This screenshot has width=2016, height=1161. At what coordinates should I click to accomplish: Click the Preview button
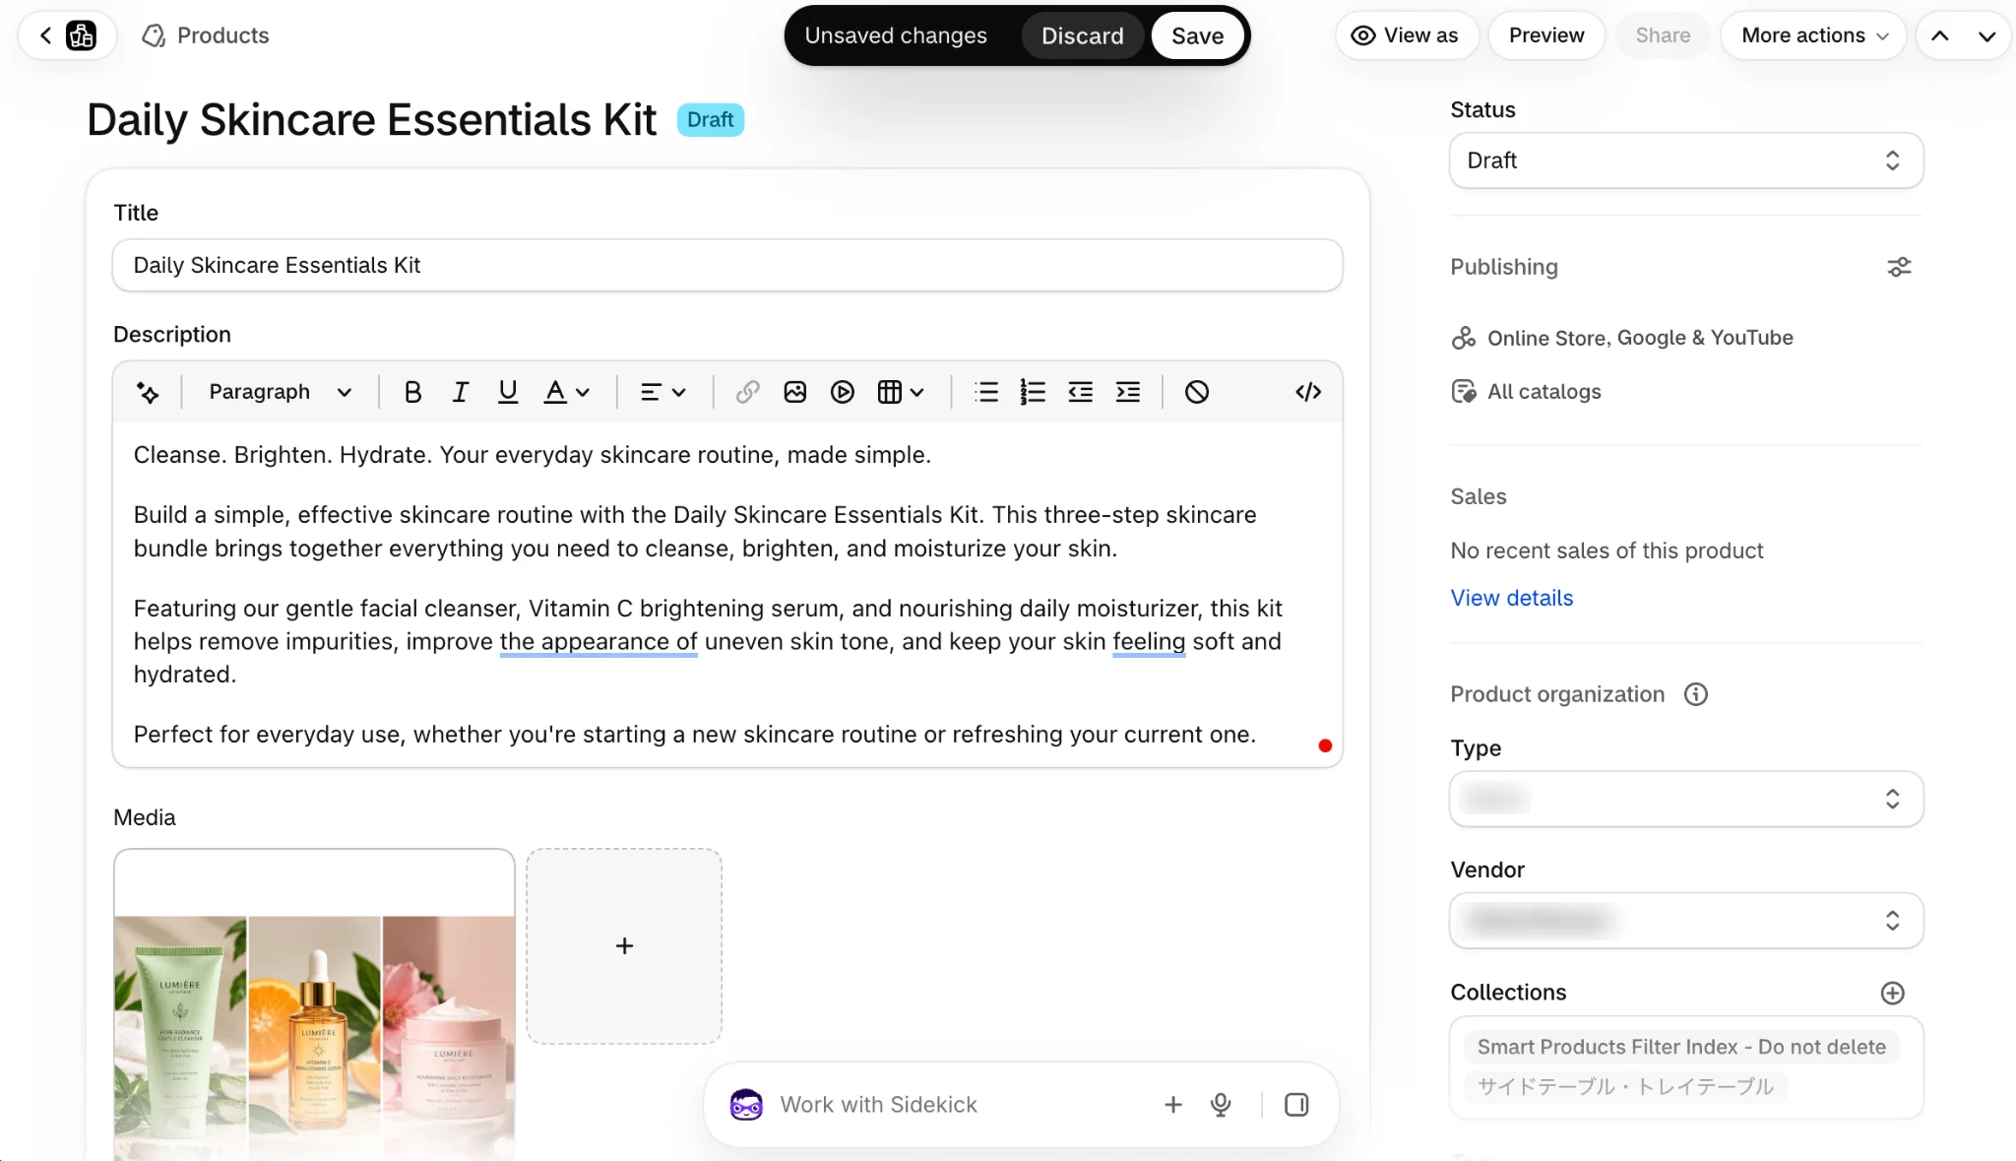[1545, 35]
